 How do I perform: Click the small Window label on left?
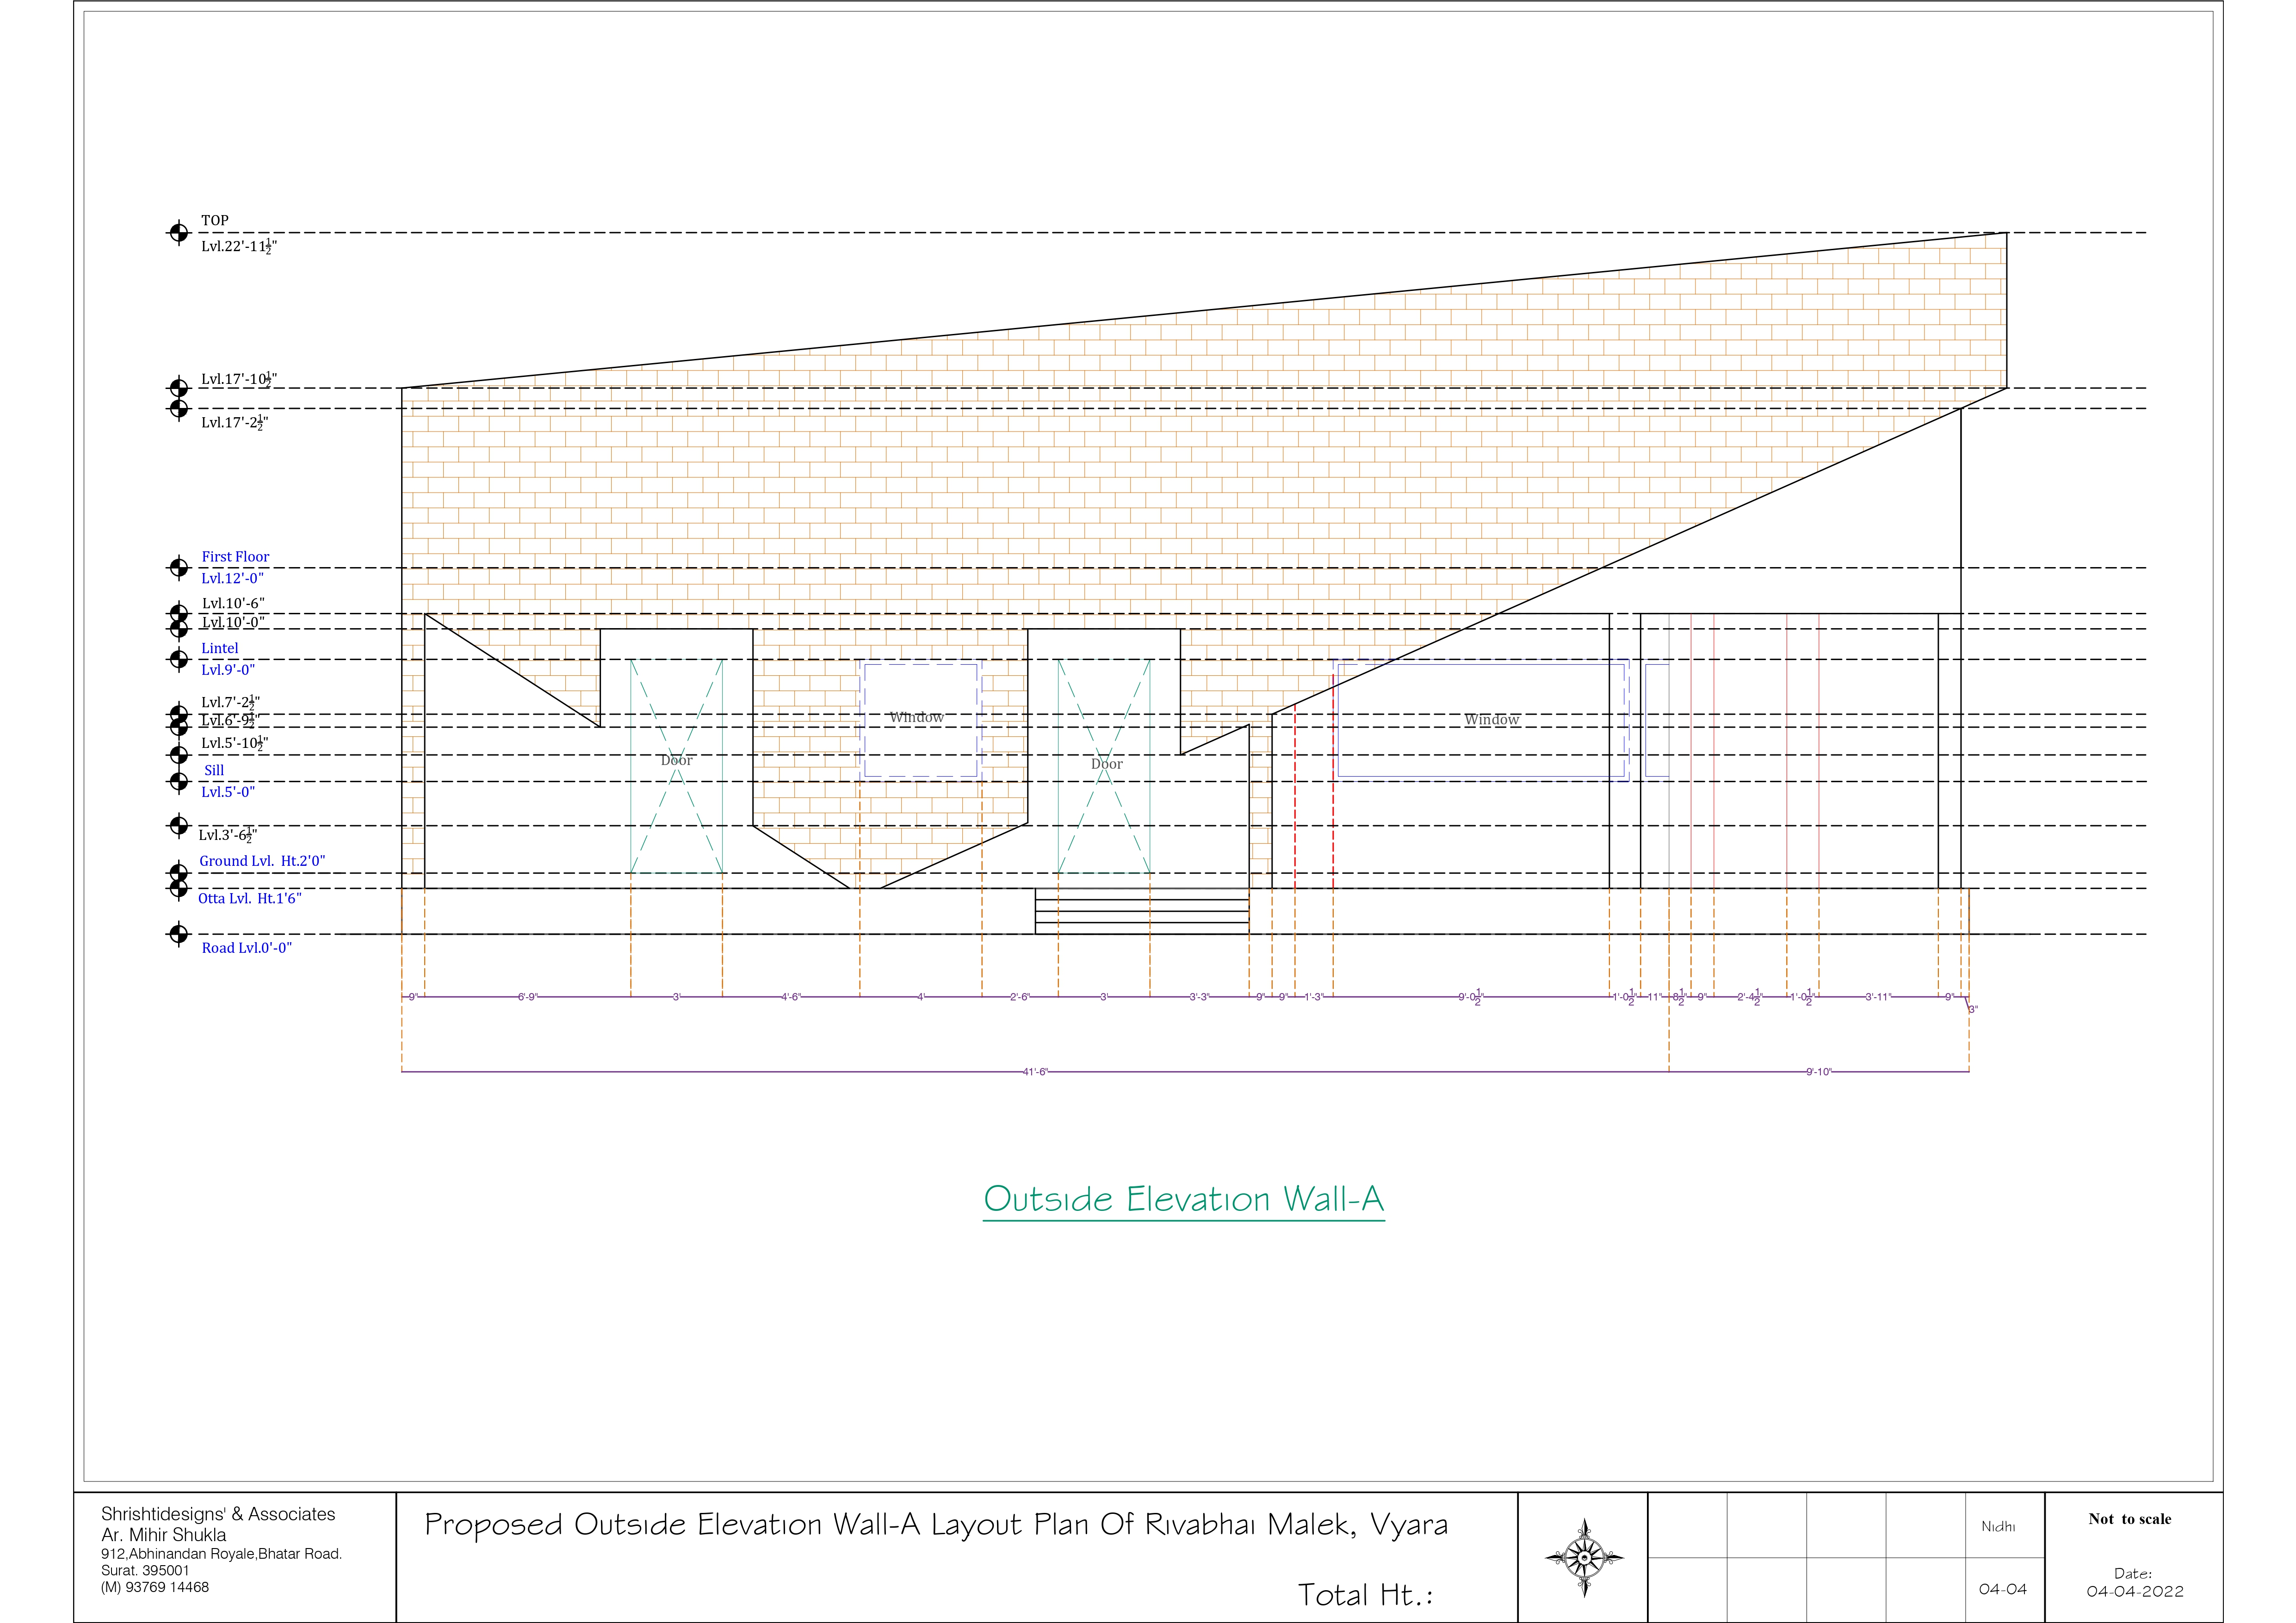click(x=916, y=717)
